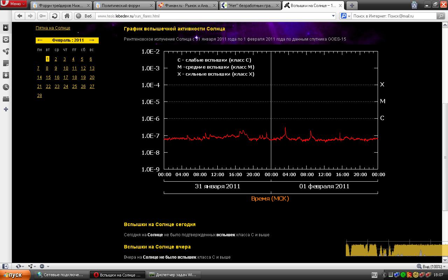Open the Пятна на Солнце link

pyautogui.click(x=53, y=28)
